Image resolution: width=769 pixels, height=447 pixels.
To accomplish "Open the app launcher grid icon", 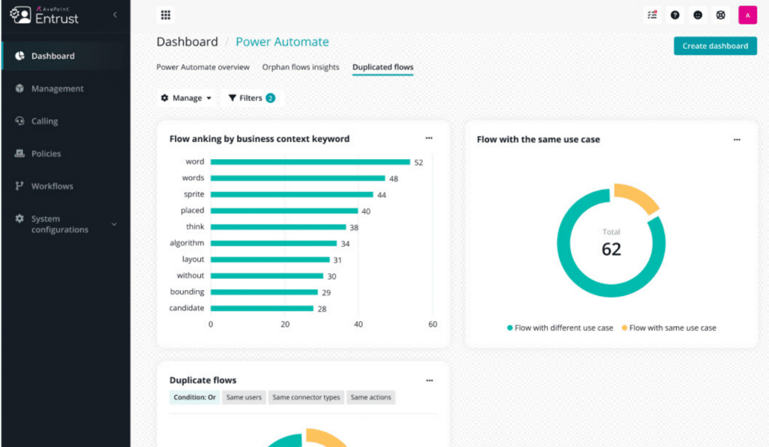I will click(x=165, y=14).
